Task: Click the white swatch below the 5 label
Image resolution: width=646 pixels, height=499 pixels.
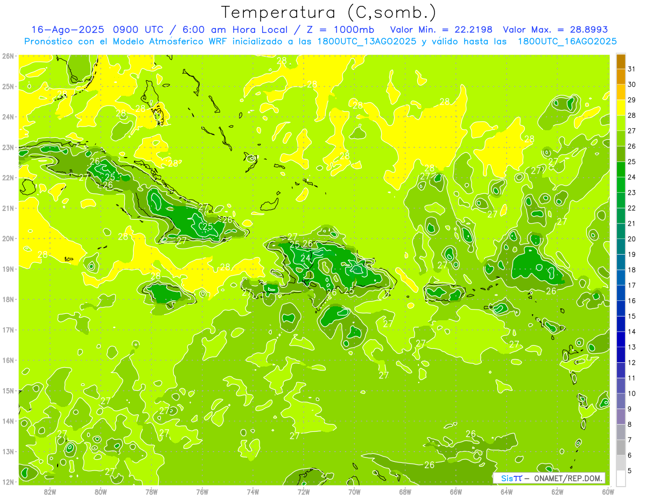Action: 621,478
